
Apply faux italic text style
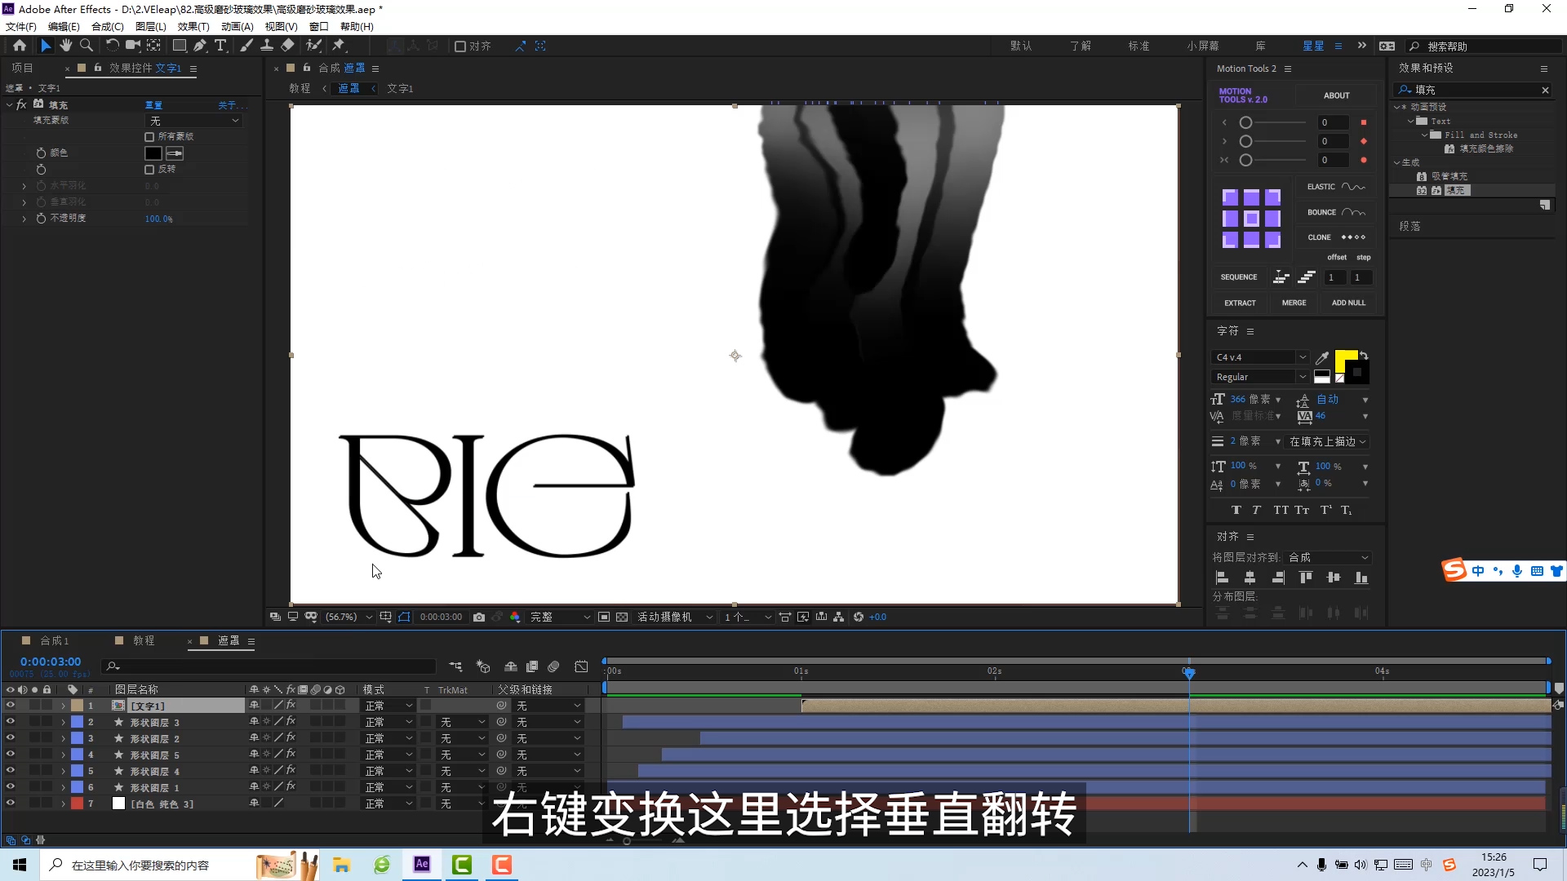click(1257, 510)
